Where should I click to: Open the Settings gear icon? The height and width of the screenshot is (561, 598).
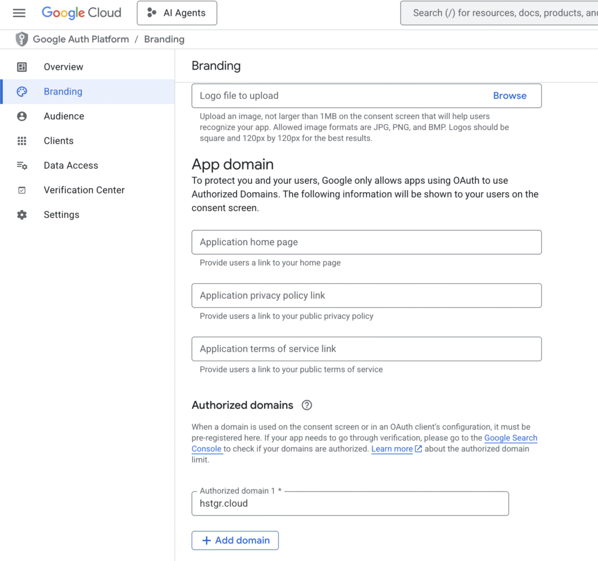pos(22,214)
